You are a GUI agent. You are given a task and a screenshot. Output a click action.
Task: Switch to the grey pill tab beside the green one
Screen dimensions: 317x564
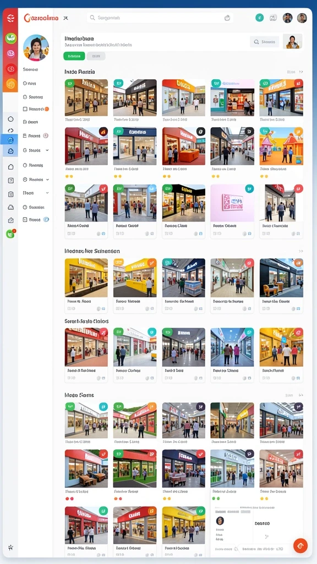tap(96, 56)
